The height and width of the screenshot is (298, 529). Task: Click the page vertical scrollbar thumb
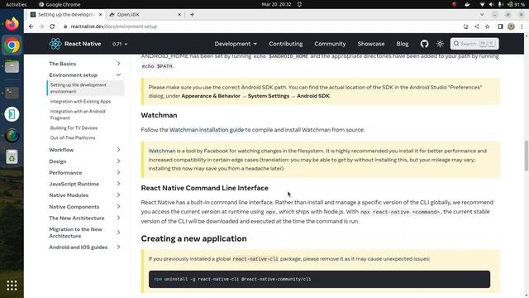click(x=526, y=156)
